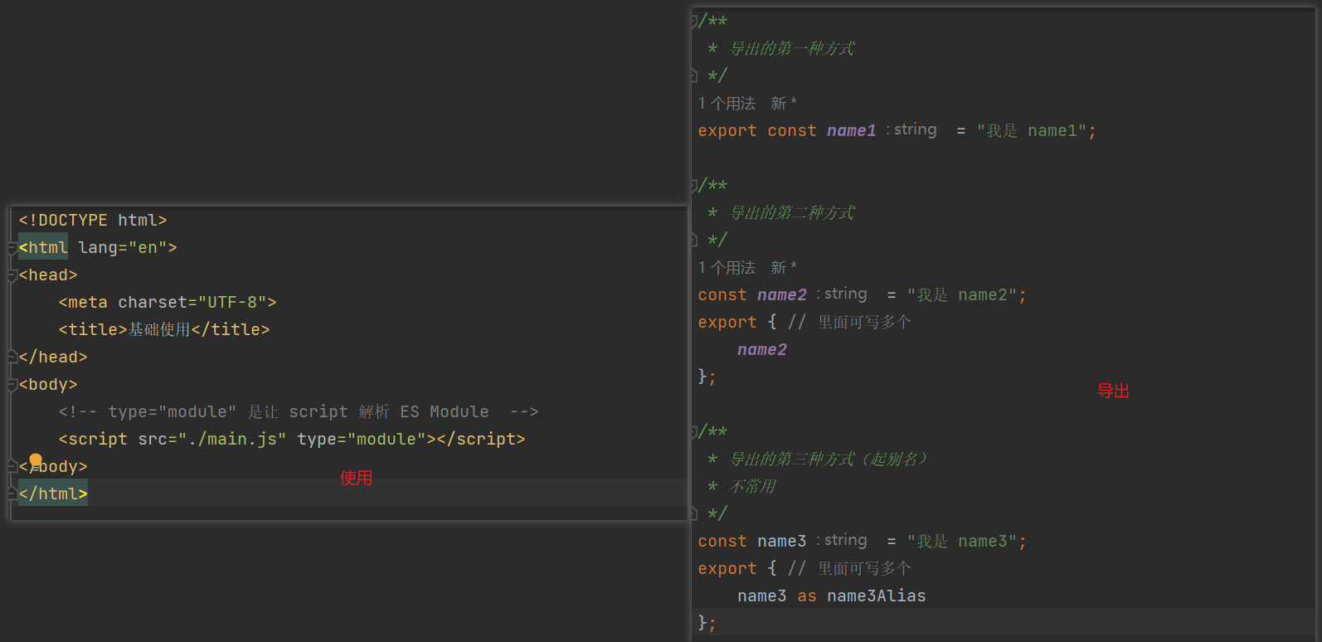Click the red "使用" annotation label

point(357,478)
